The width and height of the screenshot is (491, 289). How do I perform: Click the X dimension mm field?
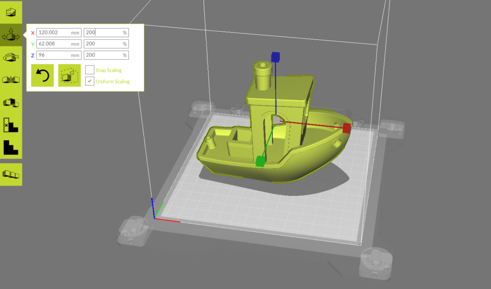click(x=59, y=33)
